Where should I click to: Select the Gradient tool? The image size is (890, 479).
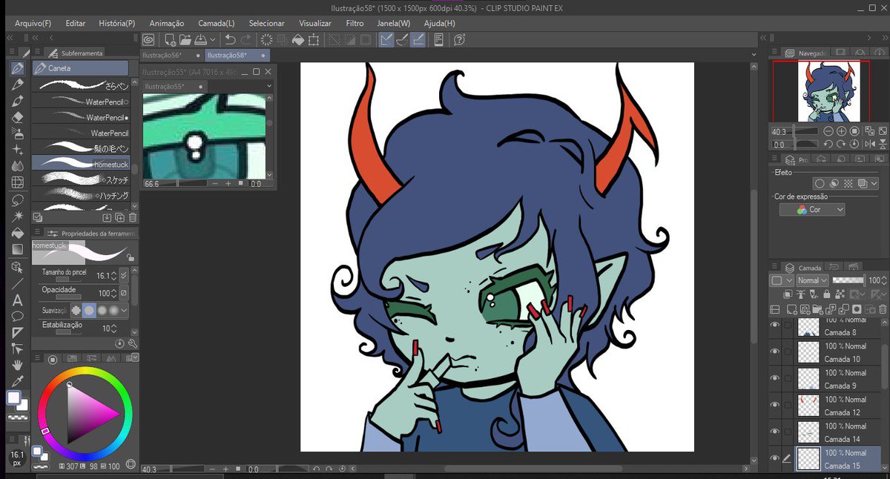pyautogui.click(x=17, y=249)
